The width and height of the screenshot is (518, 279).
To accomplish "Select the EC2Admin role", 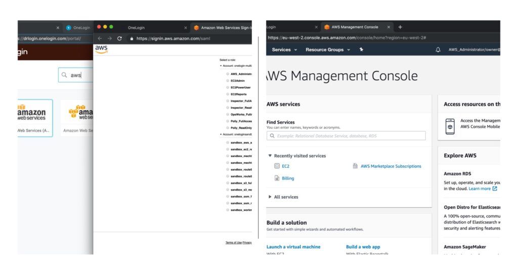I will [x=228, y=80].
